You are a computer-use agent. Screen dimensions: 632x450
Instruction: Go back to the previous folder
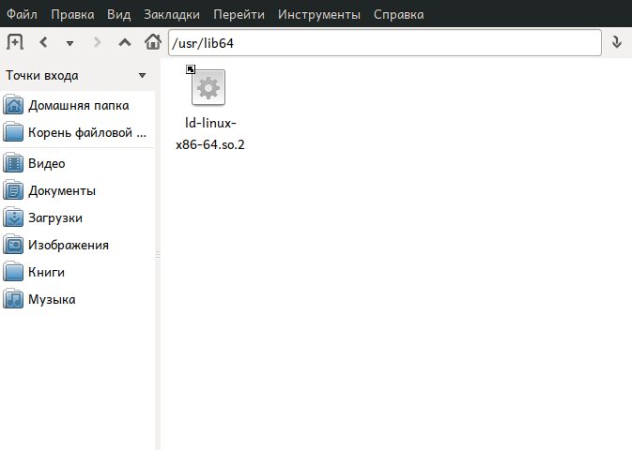[43, 42]
